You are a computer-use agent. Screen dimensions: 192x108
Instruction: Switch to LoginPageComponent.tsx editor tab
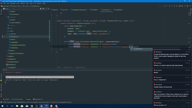coord(79,10)
